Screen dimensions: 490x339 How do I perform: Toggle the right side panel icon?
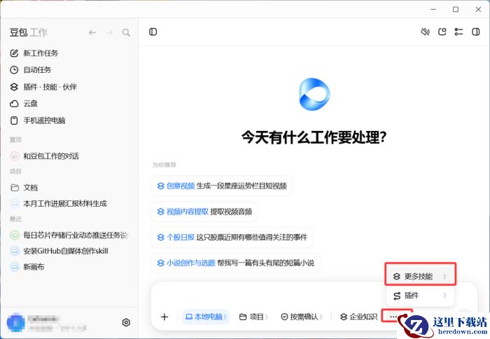(476, 32)
